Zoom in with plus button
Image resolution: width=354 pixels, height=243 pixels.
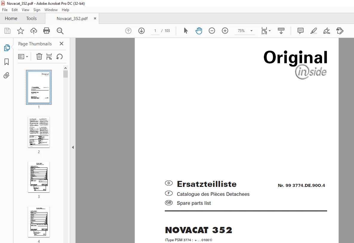[x=225, y=31]
